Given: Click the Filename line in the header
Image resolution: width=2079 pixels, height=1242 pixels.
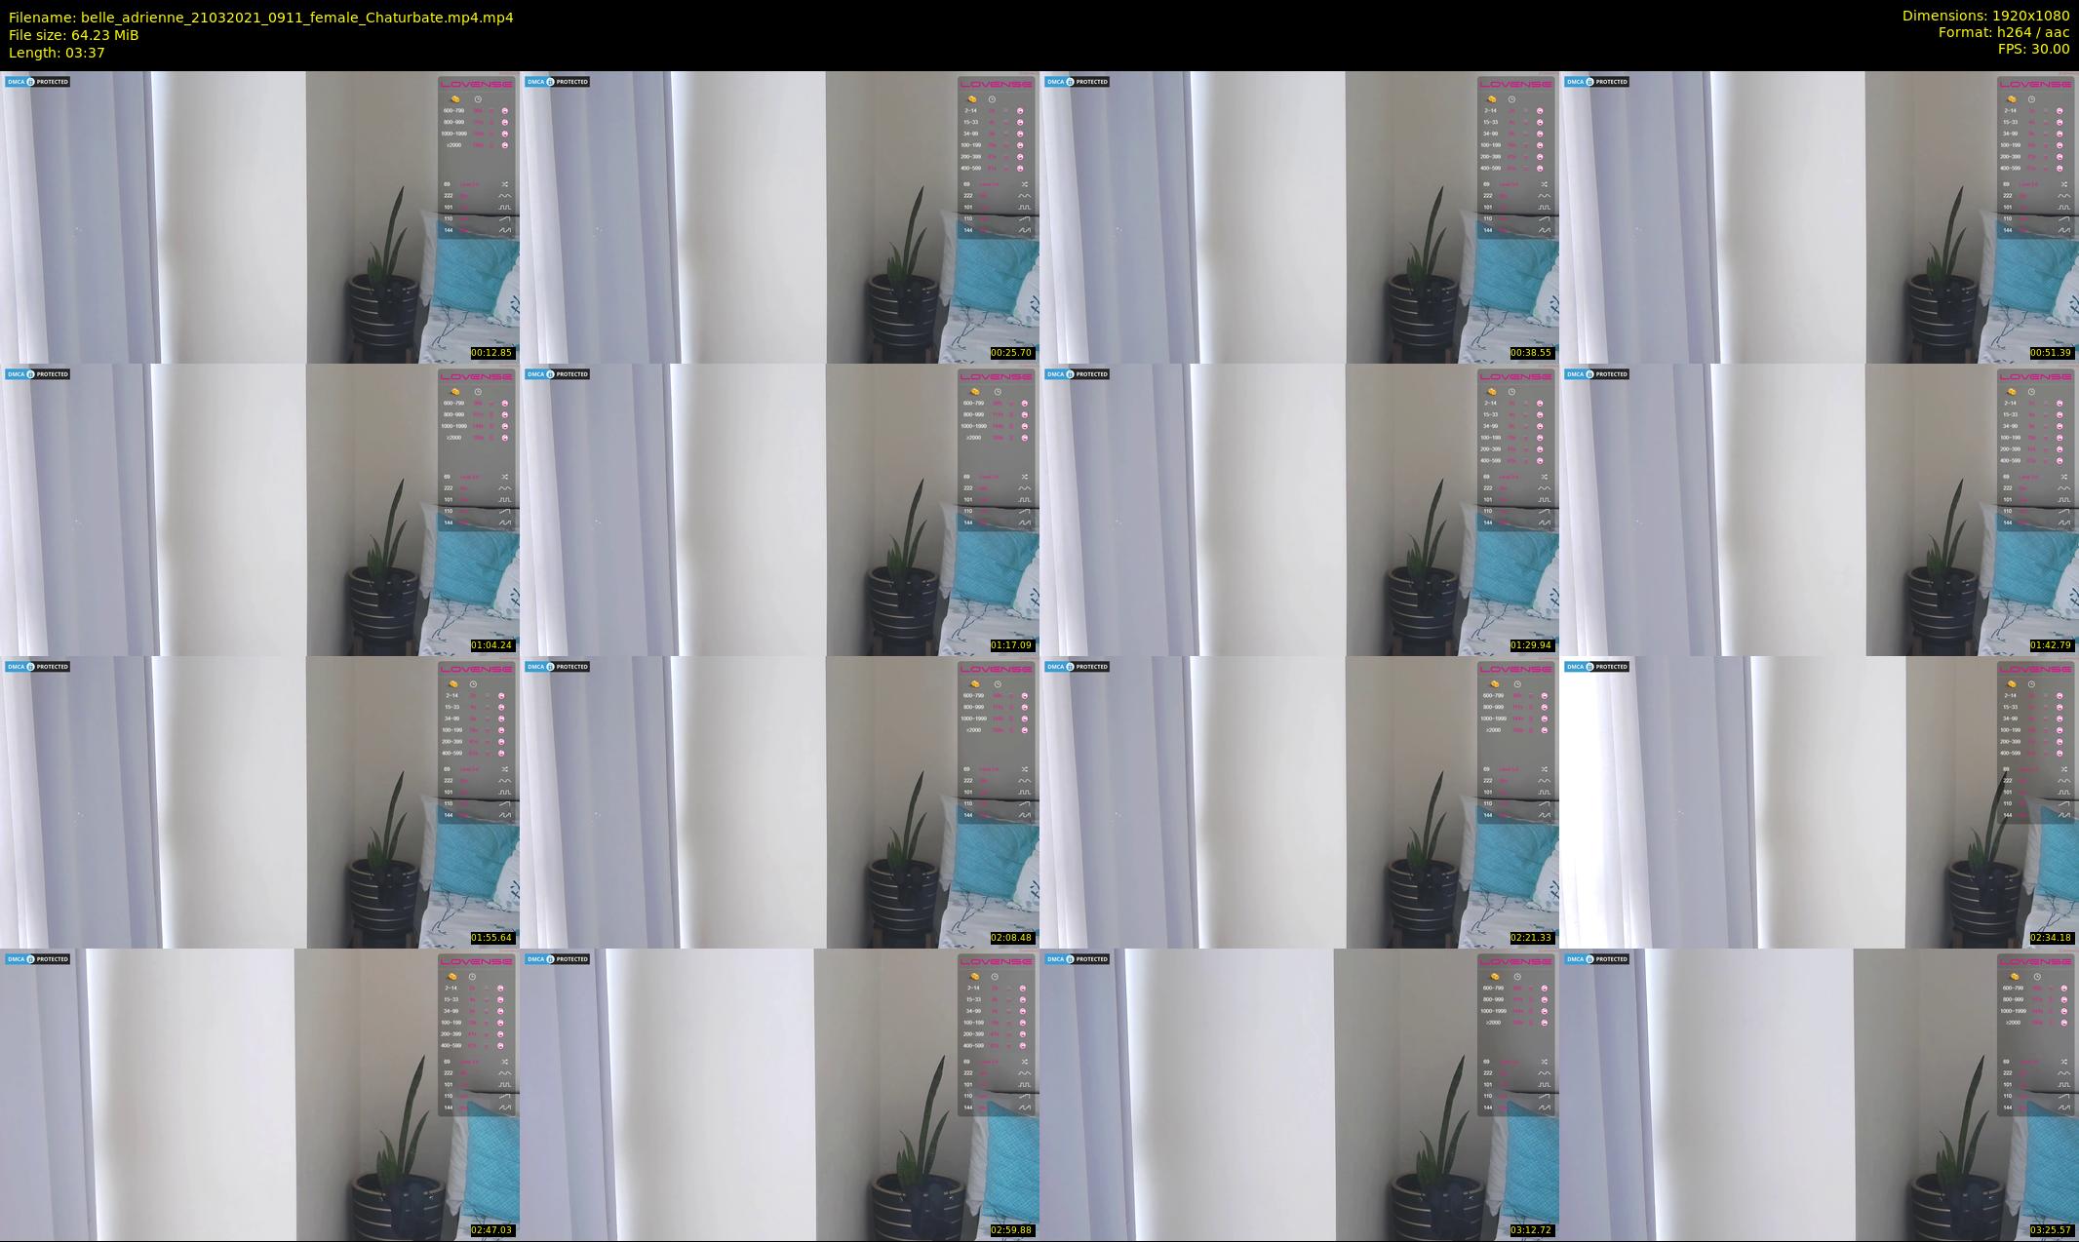Looking at the screenshot, I should click(261, 18).
